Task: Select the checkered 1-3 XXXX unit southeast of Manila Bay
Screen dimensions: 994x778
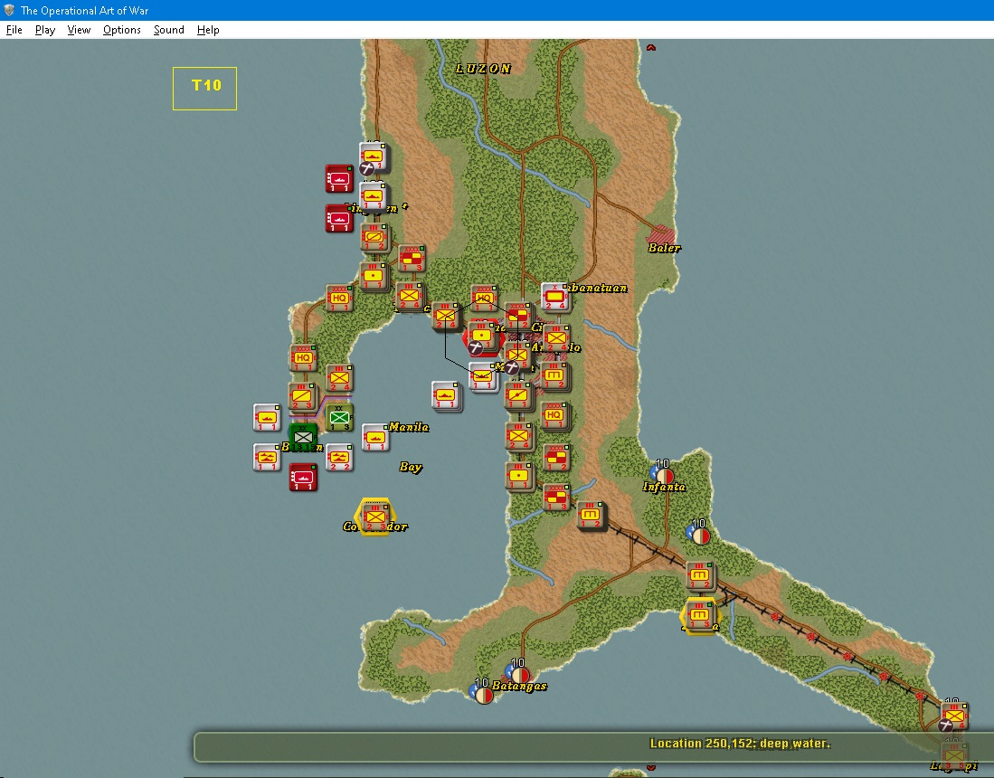Action: tap(556, 498)
